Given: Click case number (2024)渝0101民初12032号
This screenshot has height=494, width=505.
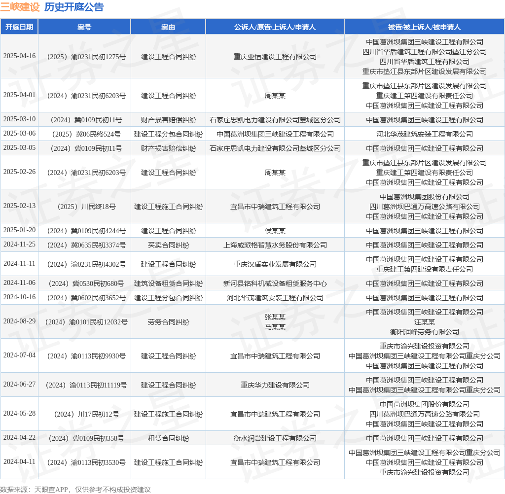Looking at the screenshot, I should coord(86,322).
